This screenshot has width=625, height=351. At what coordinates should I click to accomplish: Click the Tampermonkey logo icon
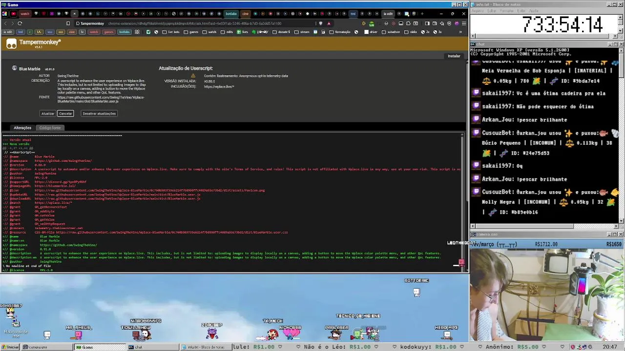[11, 44]
